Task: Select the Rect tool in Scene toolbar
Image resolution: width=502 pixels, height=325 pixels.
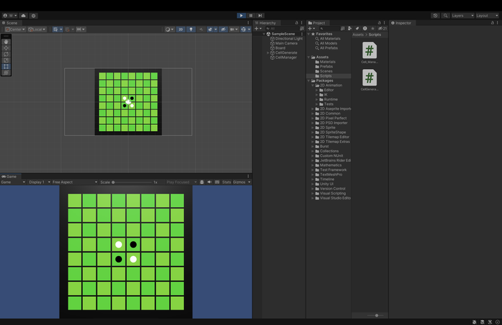Action: coord(6,66)
